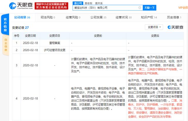Click the 2020-02-18 date in row 1
Viewport: 188px width, 121px height.
tap(30, 43)
